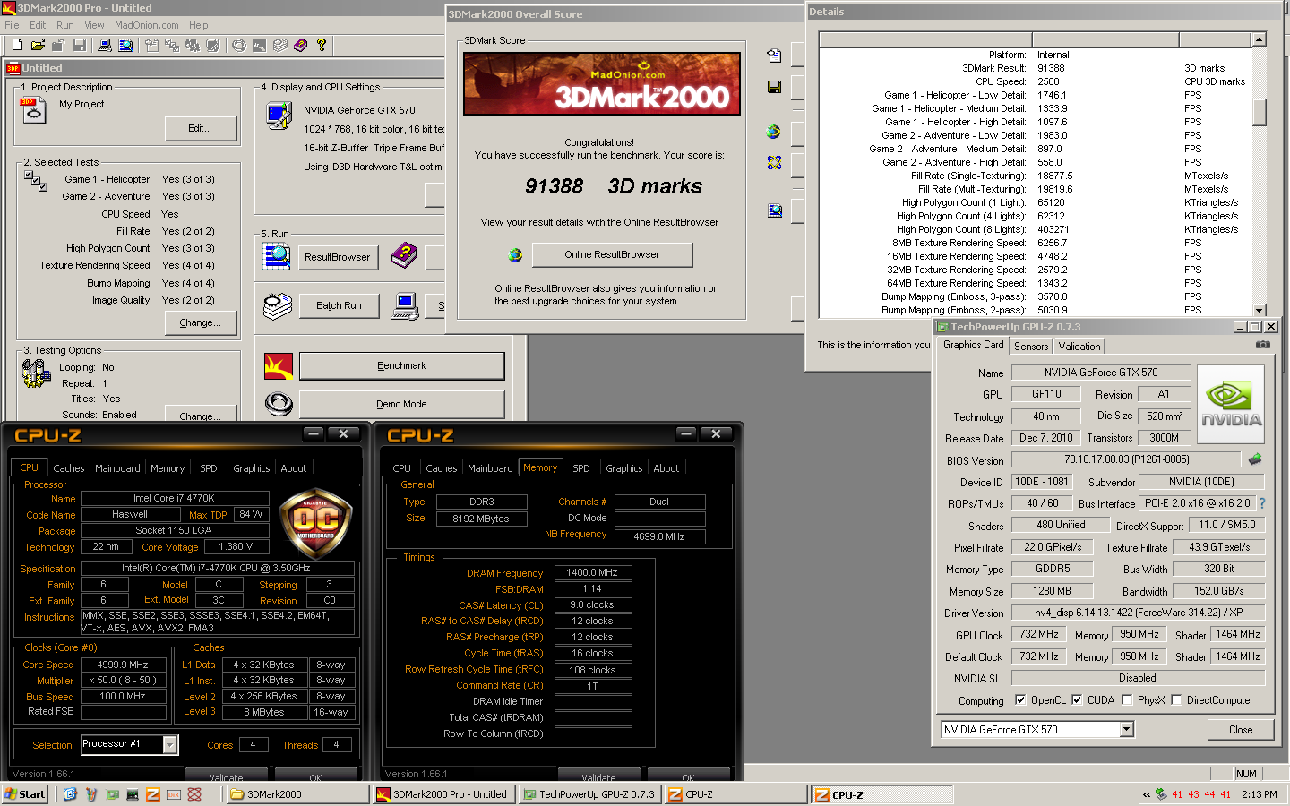Click the yellow question mark toolbar icon
The image size is (1290, 806).
click(321, 45)
